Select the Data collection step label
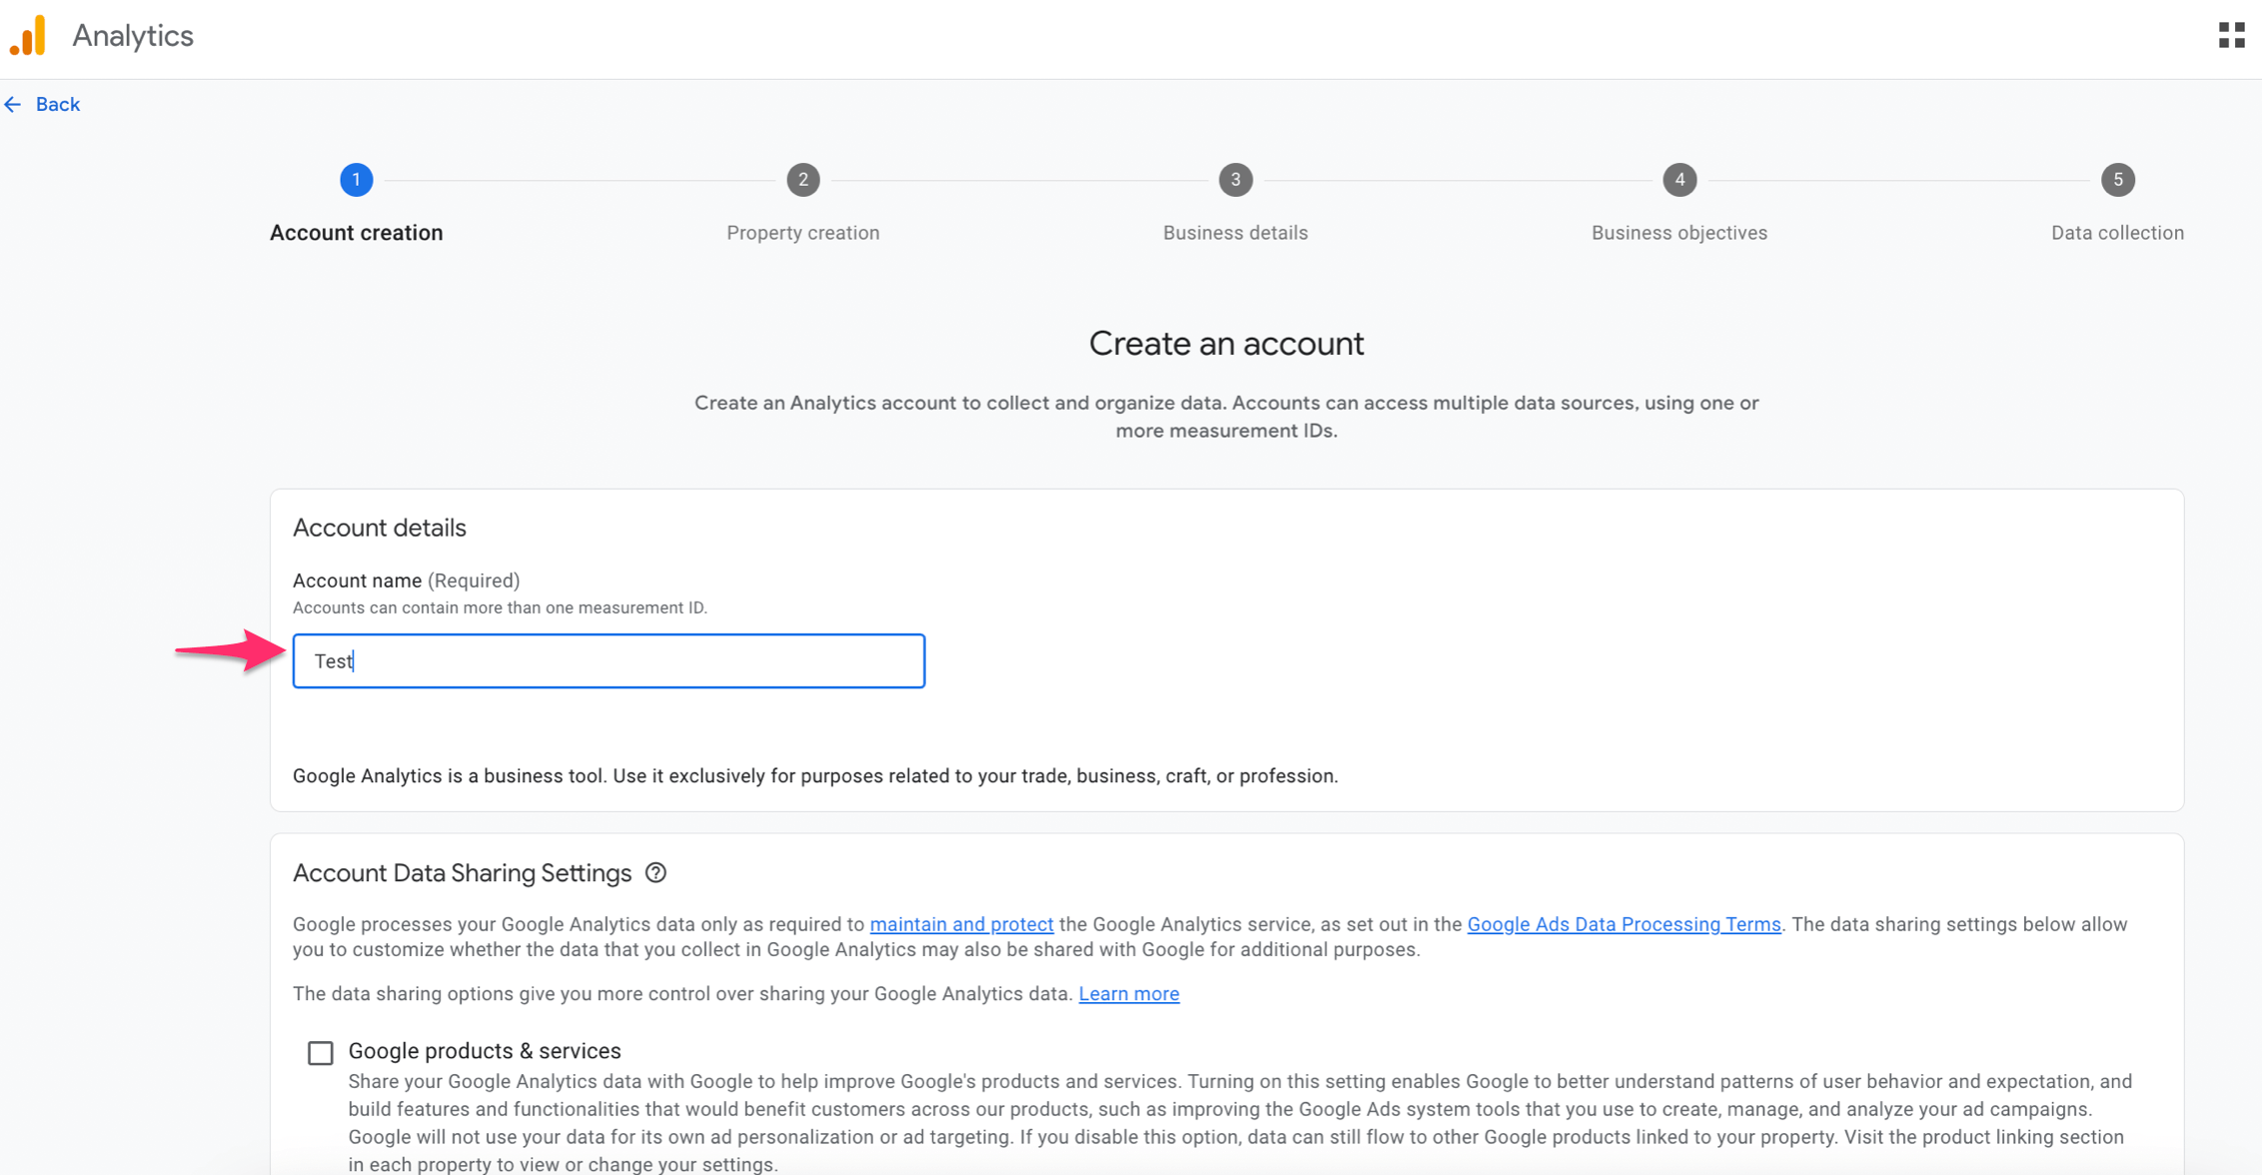 tap(2117, 233)
